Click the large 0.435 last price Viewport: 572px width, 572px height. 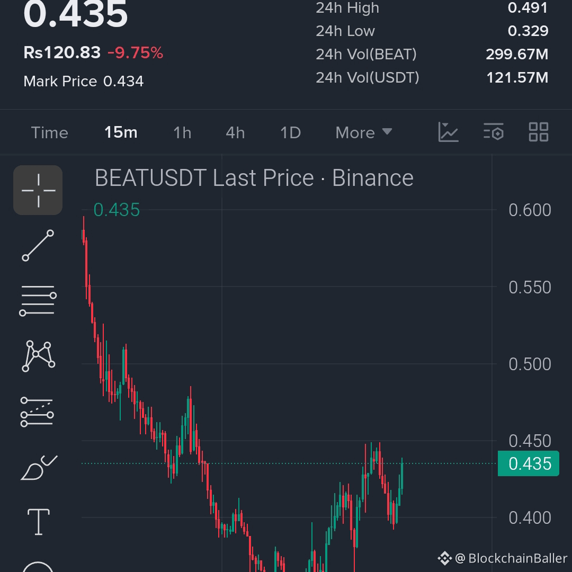(76, 14)
